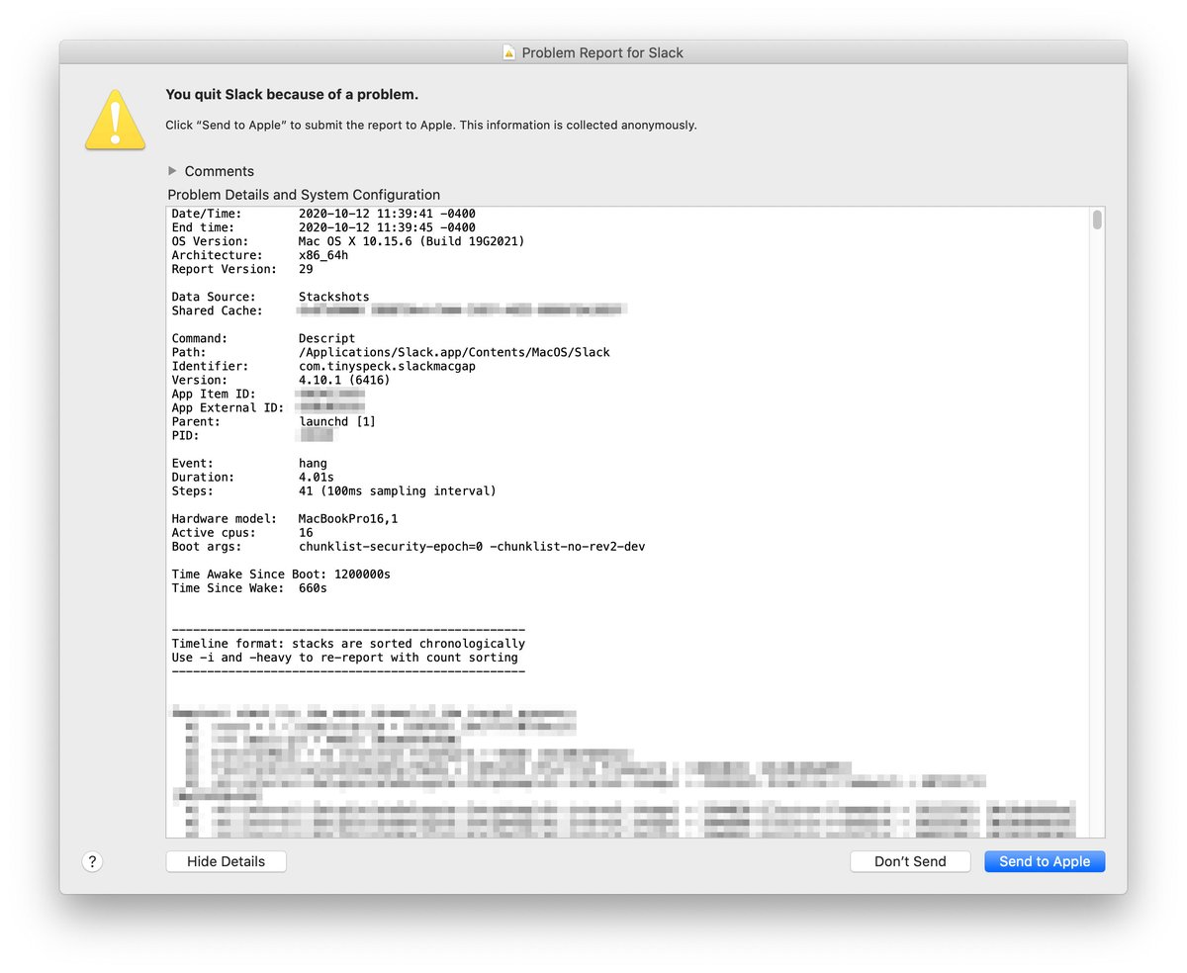Open help with the question mark button
This screenshot has height=973, width=1187.
pos(92,861)
